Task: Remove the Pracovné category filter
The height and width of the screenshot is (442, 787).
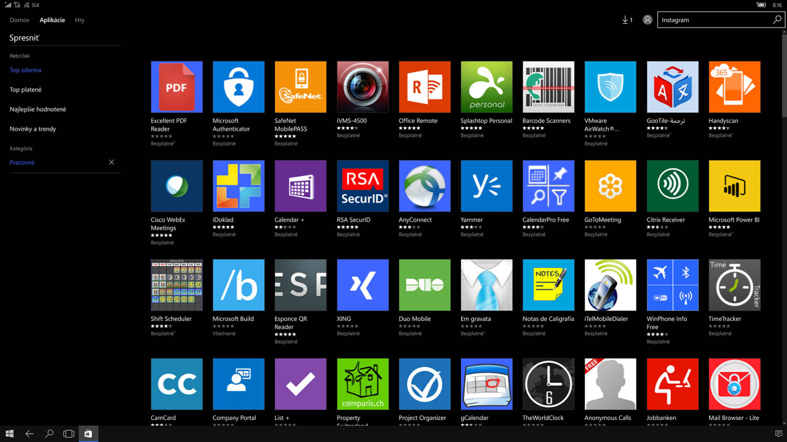Action: pyautogui.click(x=111, y=162)
